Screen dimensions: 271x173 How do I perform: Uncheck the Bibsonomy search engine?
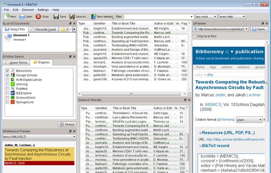[7, 71]
